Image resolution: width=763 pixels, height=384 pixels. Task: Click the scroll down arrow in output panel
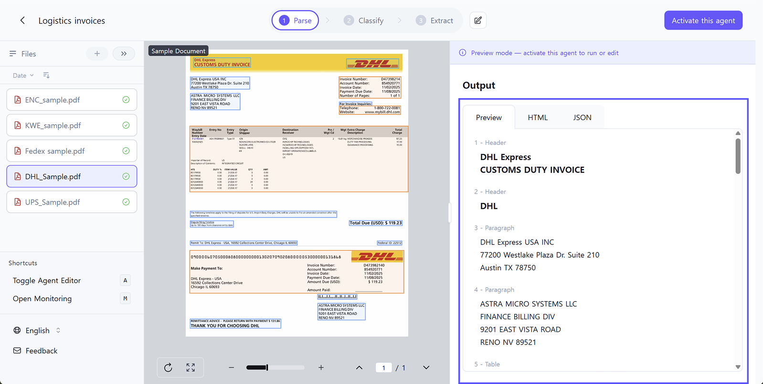(738, 367)
